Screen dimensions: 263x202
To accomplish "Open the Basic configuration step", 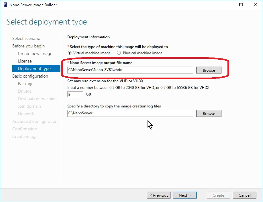I will [30, 76].
